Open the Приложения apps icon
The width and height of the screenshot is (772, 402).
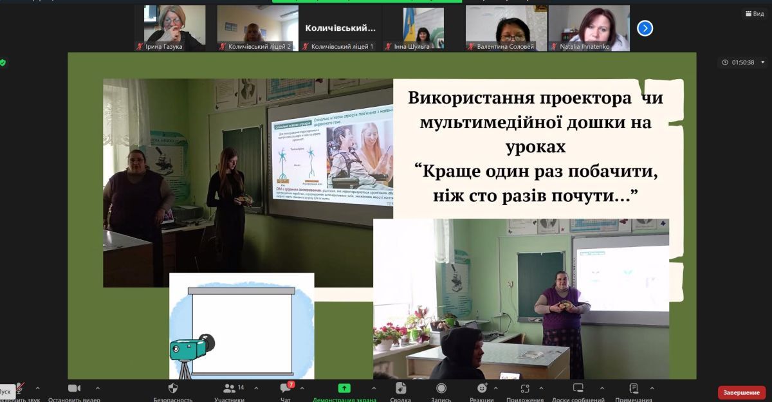point(525,388)
